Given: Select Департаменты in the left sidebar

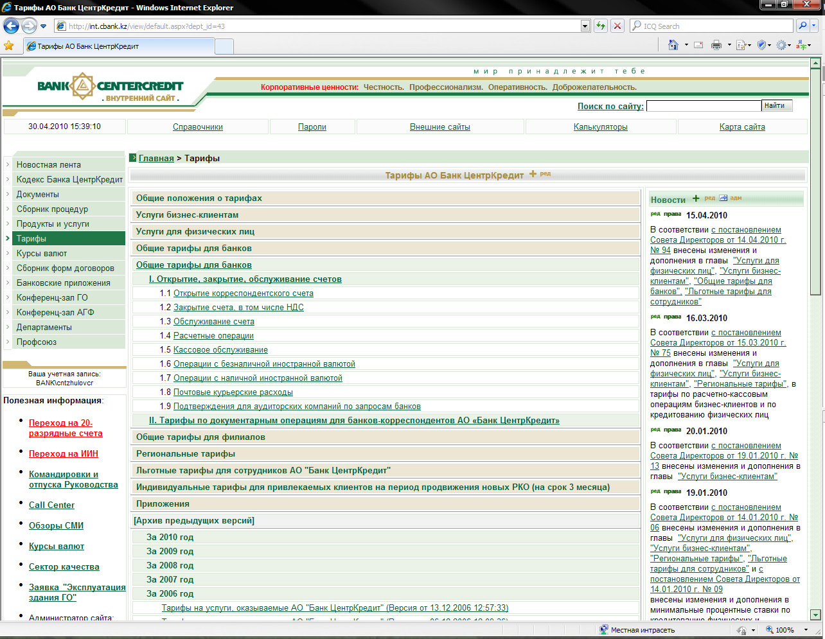Looking at the screenshot, I should click(69, 327).
